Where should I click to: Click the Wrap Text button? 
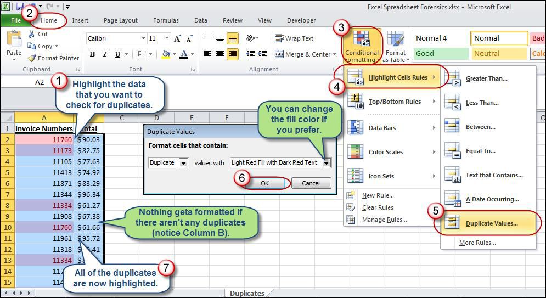(295, 38)
